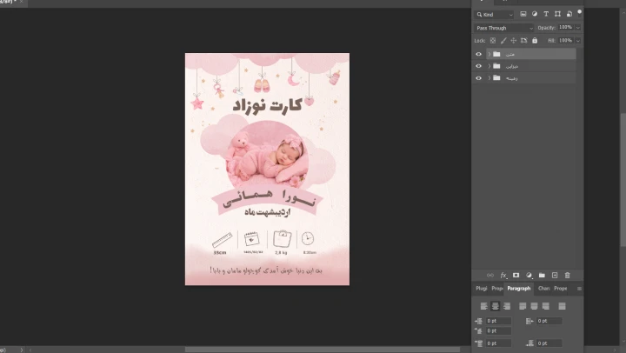Justify last line centered

click(534, 306)
